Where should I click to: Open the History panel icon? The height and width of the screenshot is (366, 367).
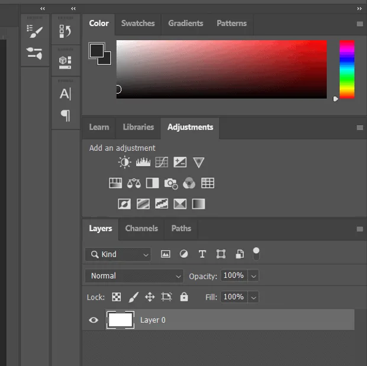[65, 31]
